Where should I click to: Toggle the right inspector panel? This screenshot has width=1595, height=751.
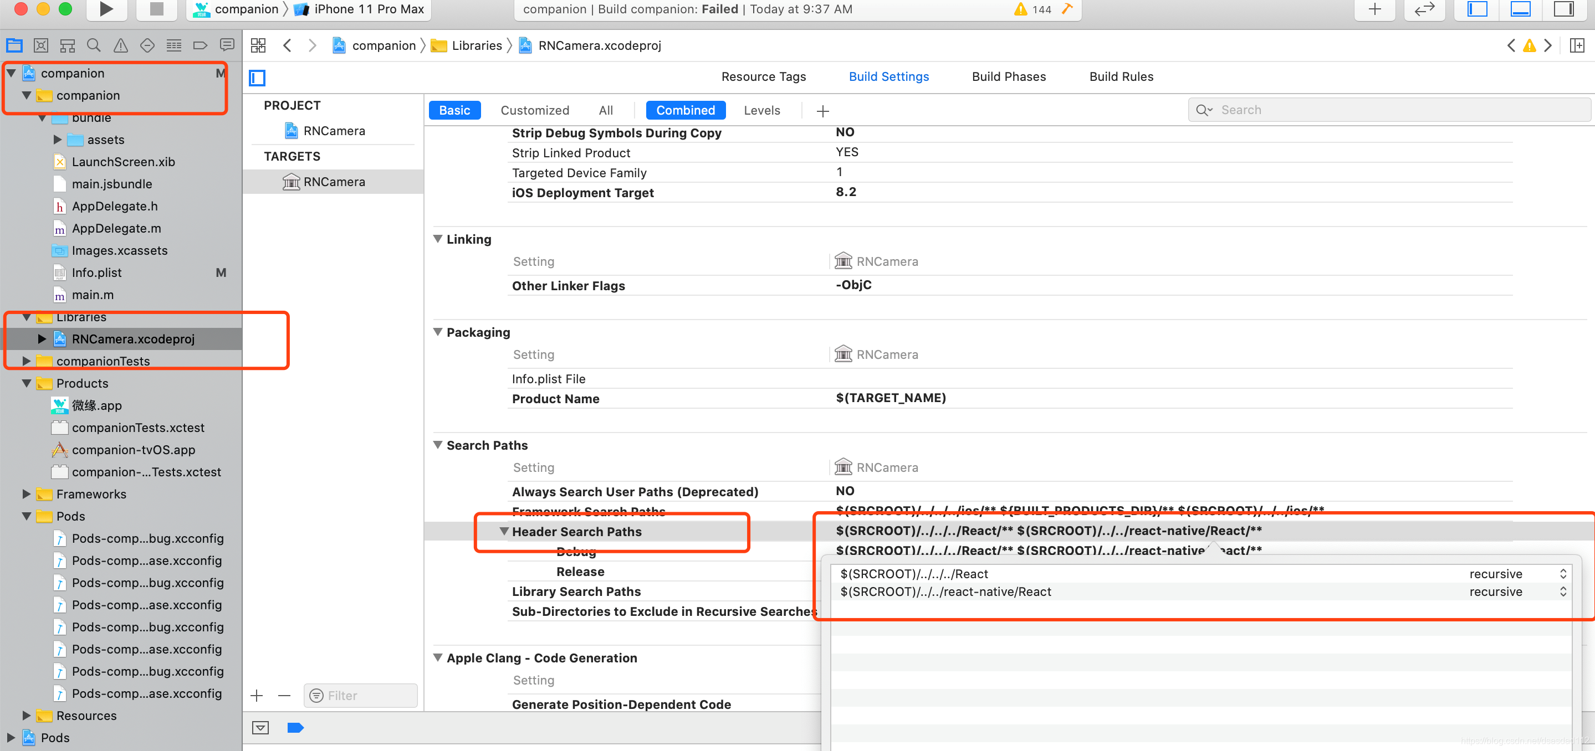point(1563,9)
